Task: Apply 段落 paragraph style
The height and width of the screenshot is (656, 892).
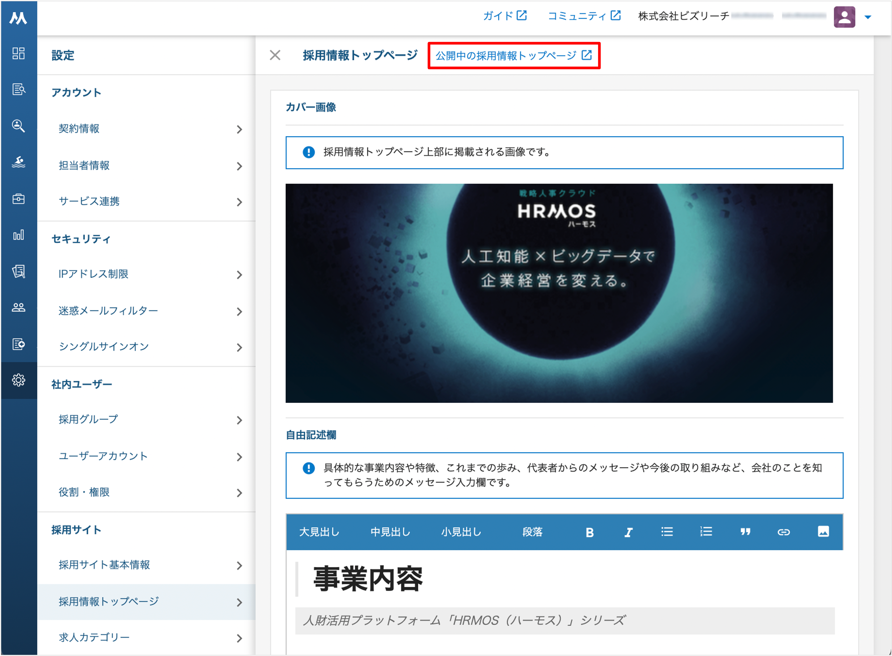Action: coord(532,532)
